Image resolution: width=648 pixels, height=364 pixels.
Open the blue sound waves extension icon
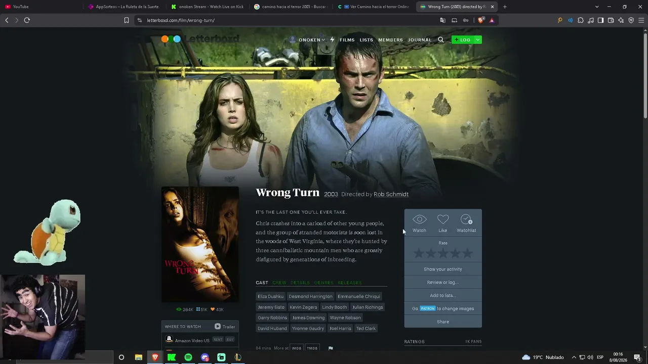[571, 20]
